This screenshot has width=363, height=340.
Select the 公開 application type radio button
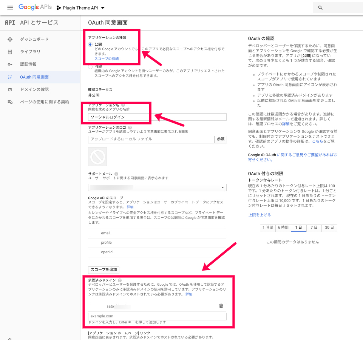coord(90,45)
